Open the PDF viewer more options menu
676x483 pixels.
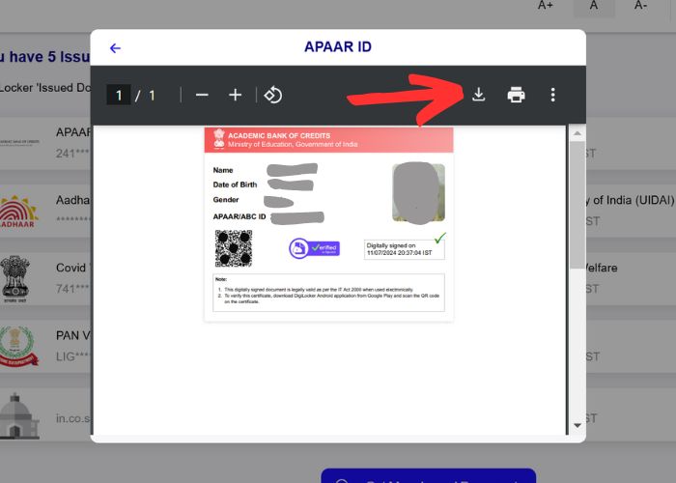(552, 95)
